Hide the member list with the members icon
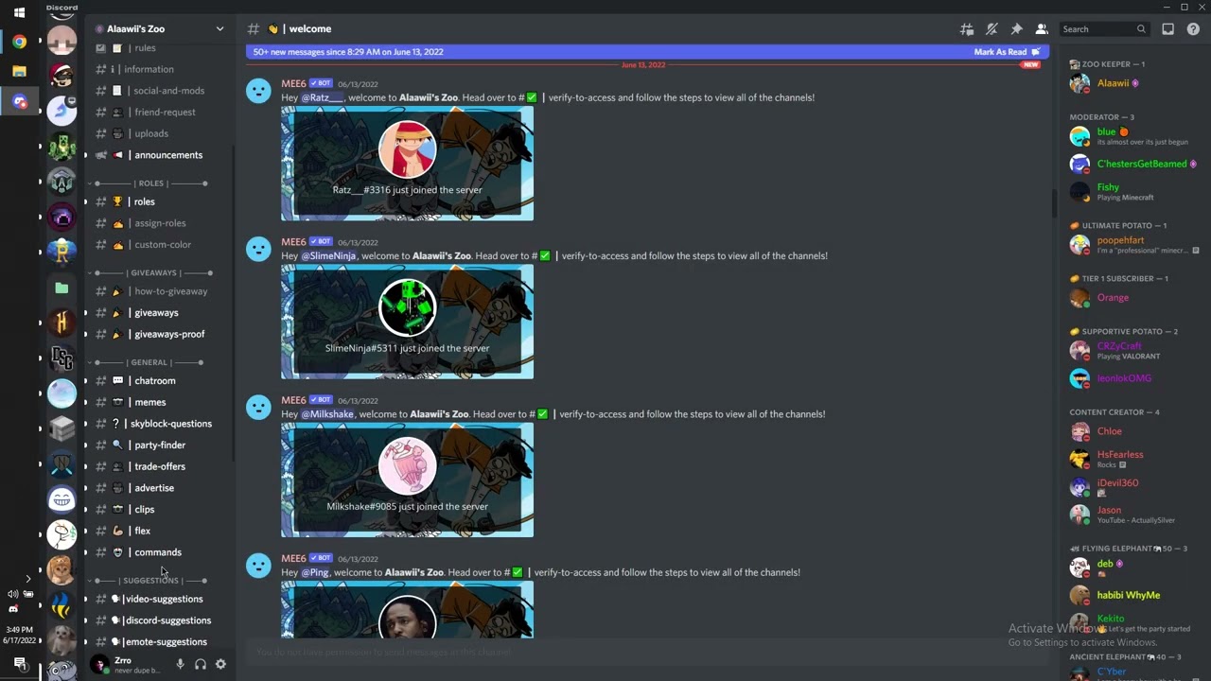Viewport: 1211px width, 681px height. tap(1041, 29)
